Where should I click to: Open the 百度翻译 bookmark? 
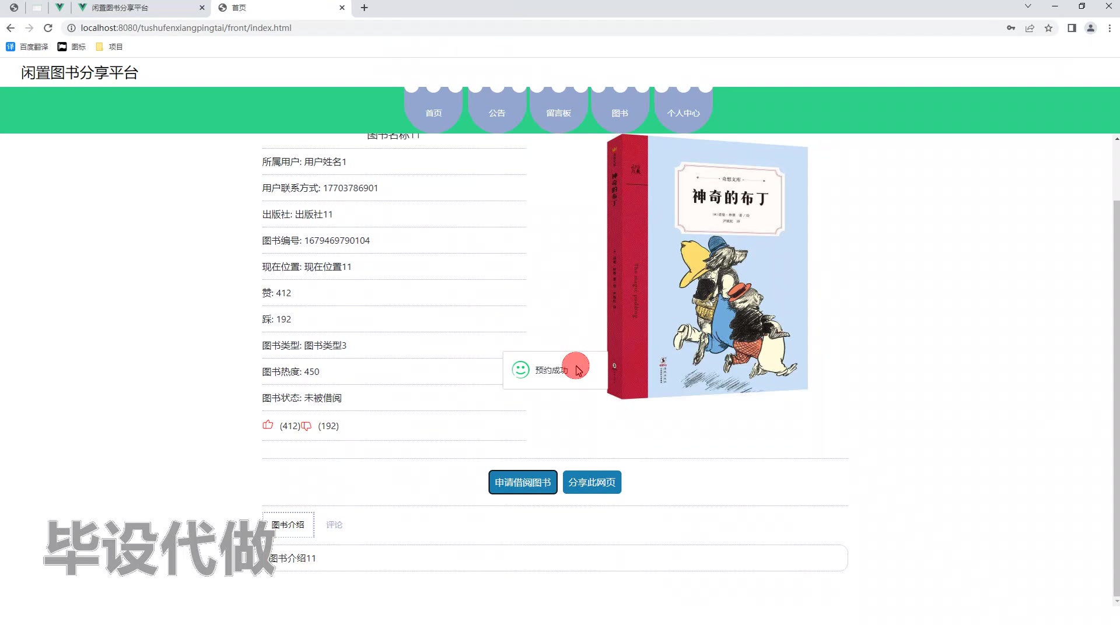[27, 47]
